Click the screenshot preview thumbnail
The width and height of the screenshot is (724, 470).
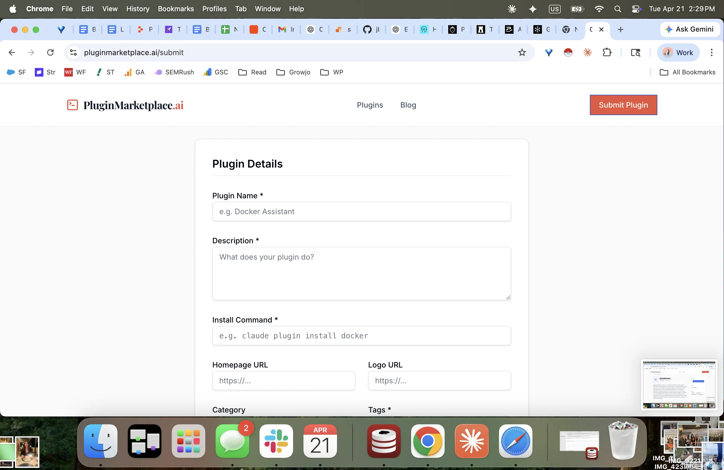point(679,385)
